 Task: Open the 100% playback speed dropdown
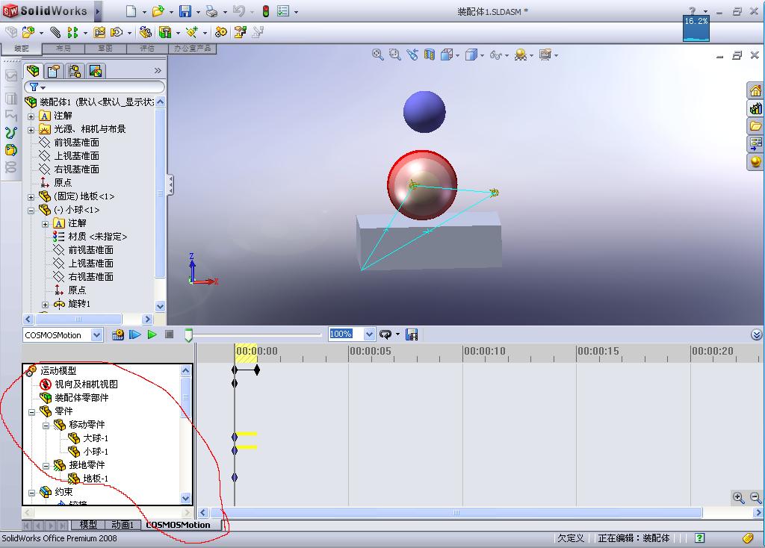click(x=369, y=334)
